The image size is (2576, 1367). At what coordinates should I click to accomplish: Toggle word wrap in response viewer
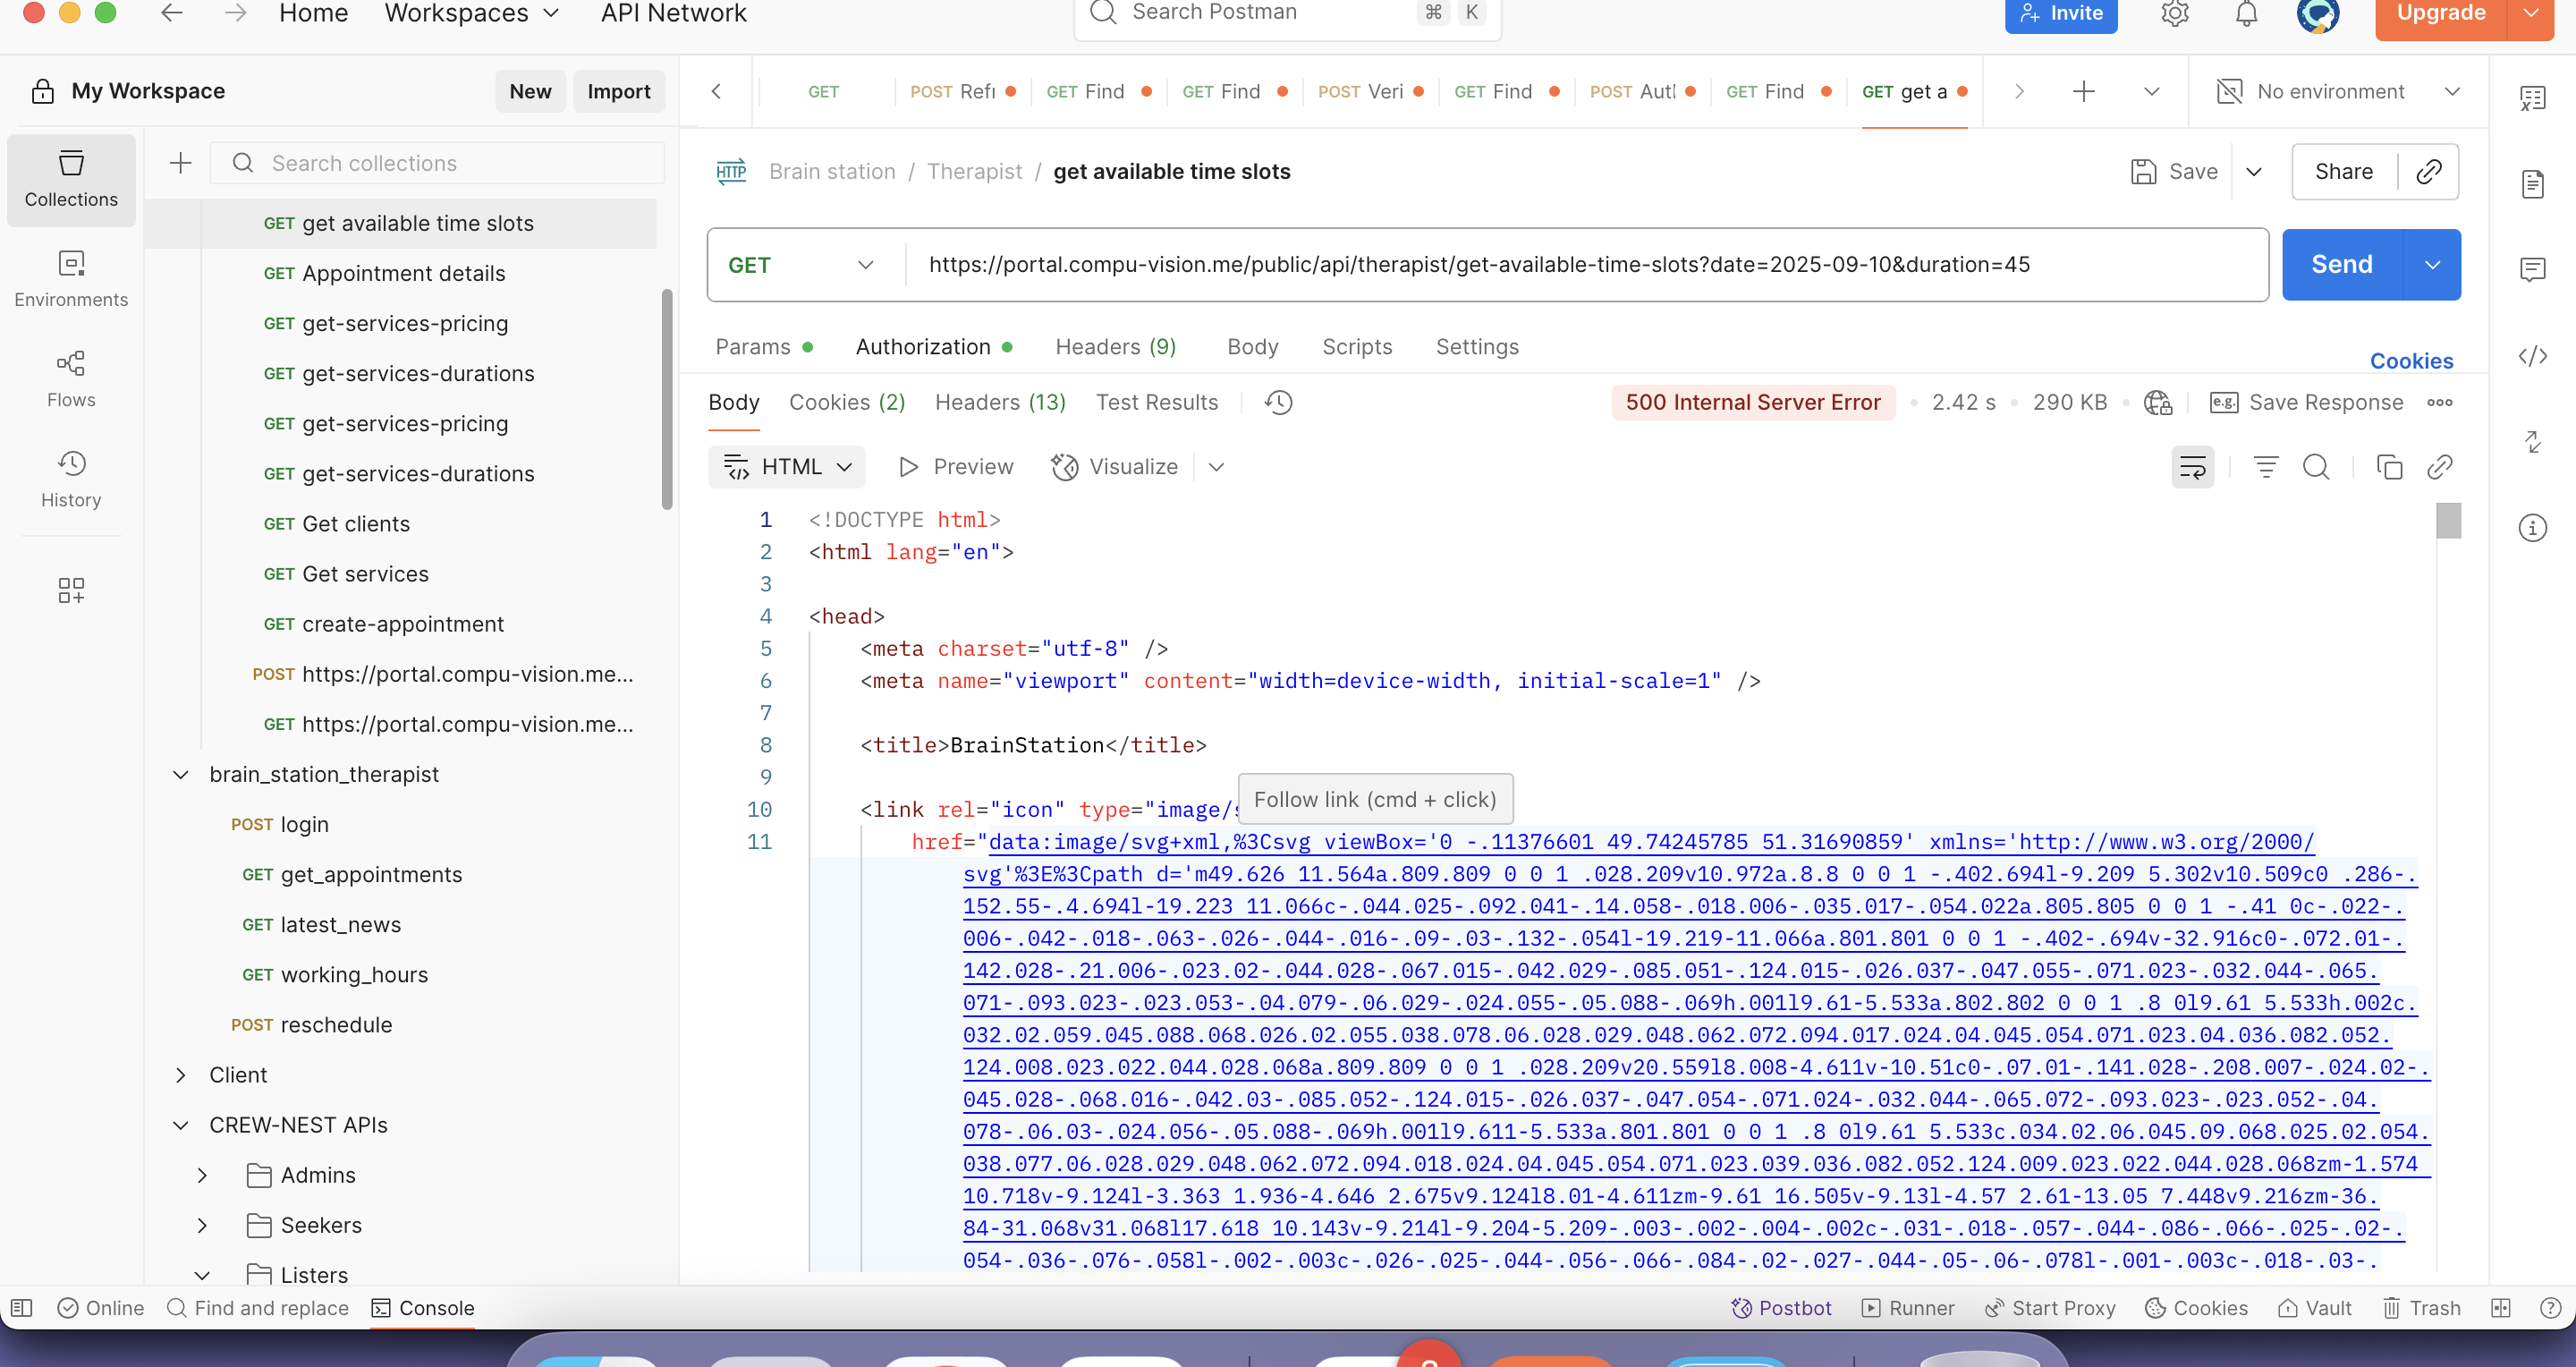pos(2192,467)
